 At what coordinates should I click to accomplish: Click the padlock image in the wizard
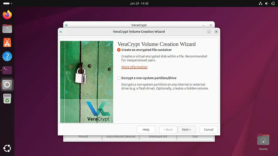point(81,75)
